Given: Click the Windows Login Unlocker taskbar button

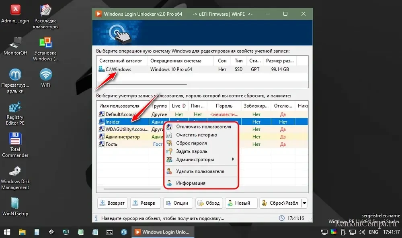Looking at the screenshot, I should 163,232.
